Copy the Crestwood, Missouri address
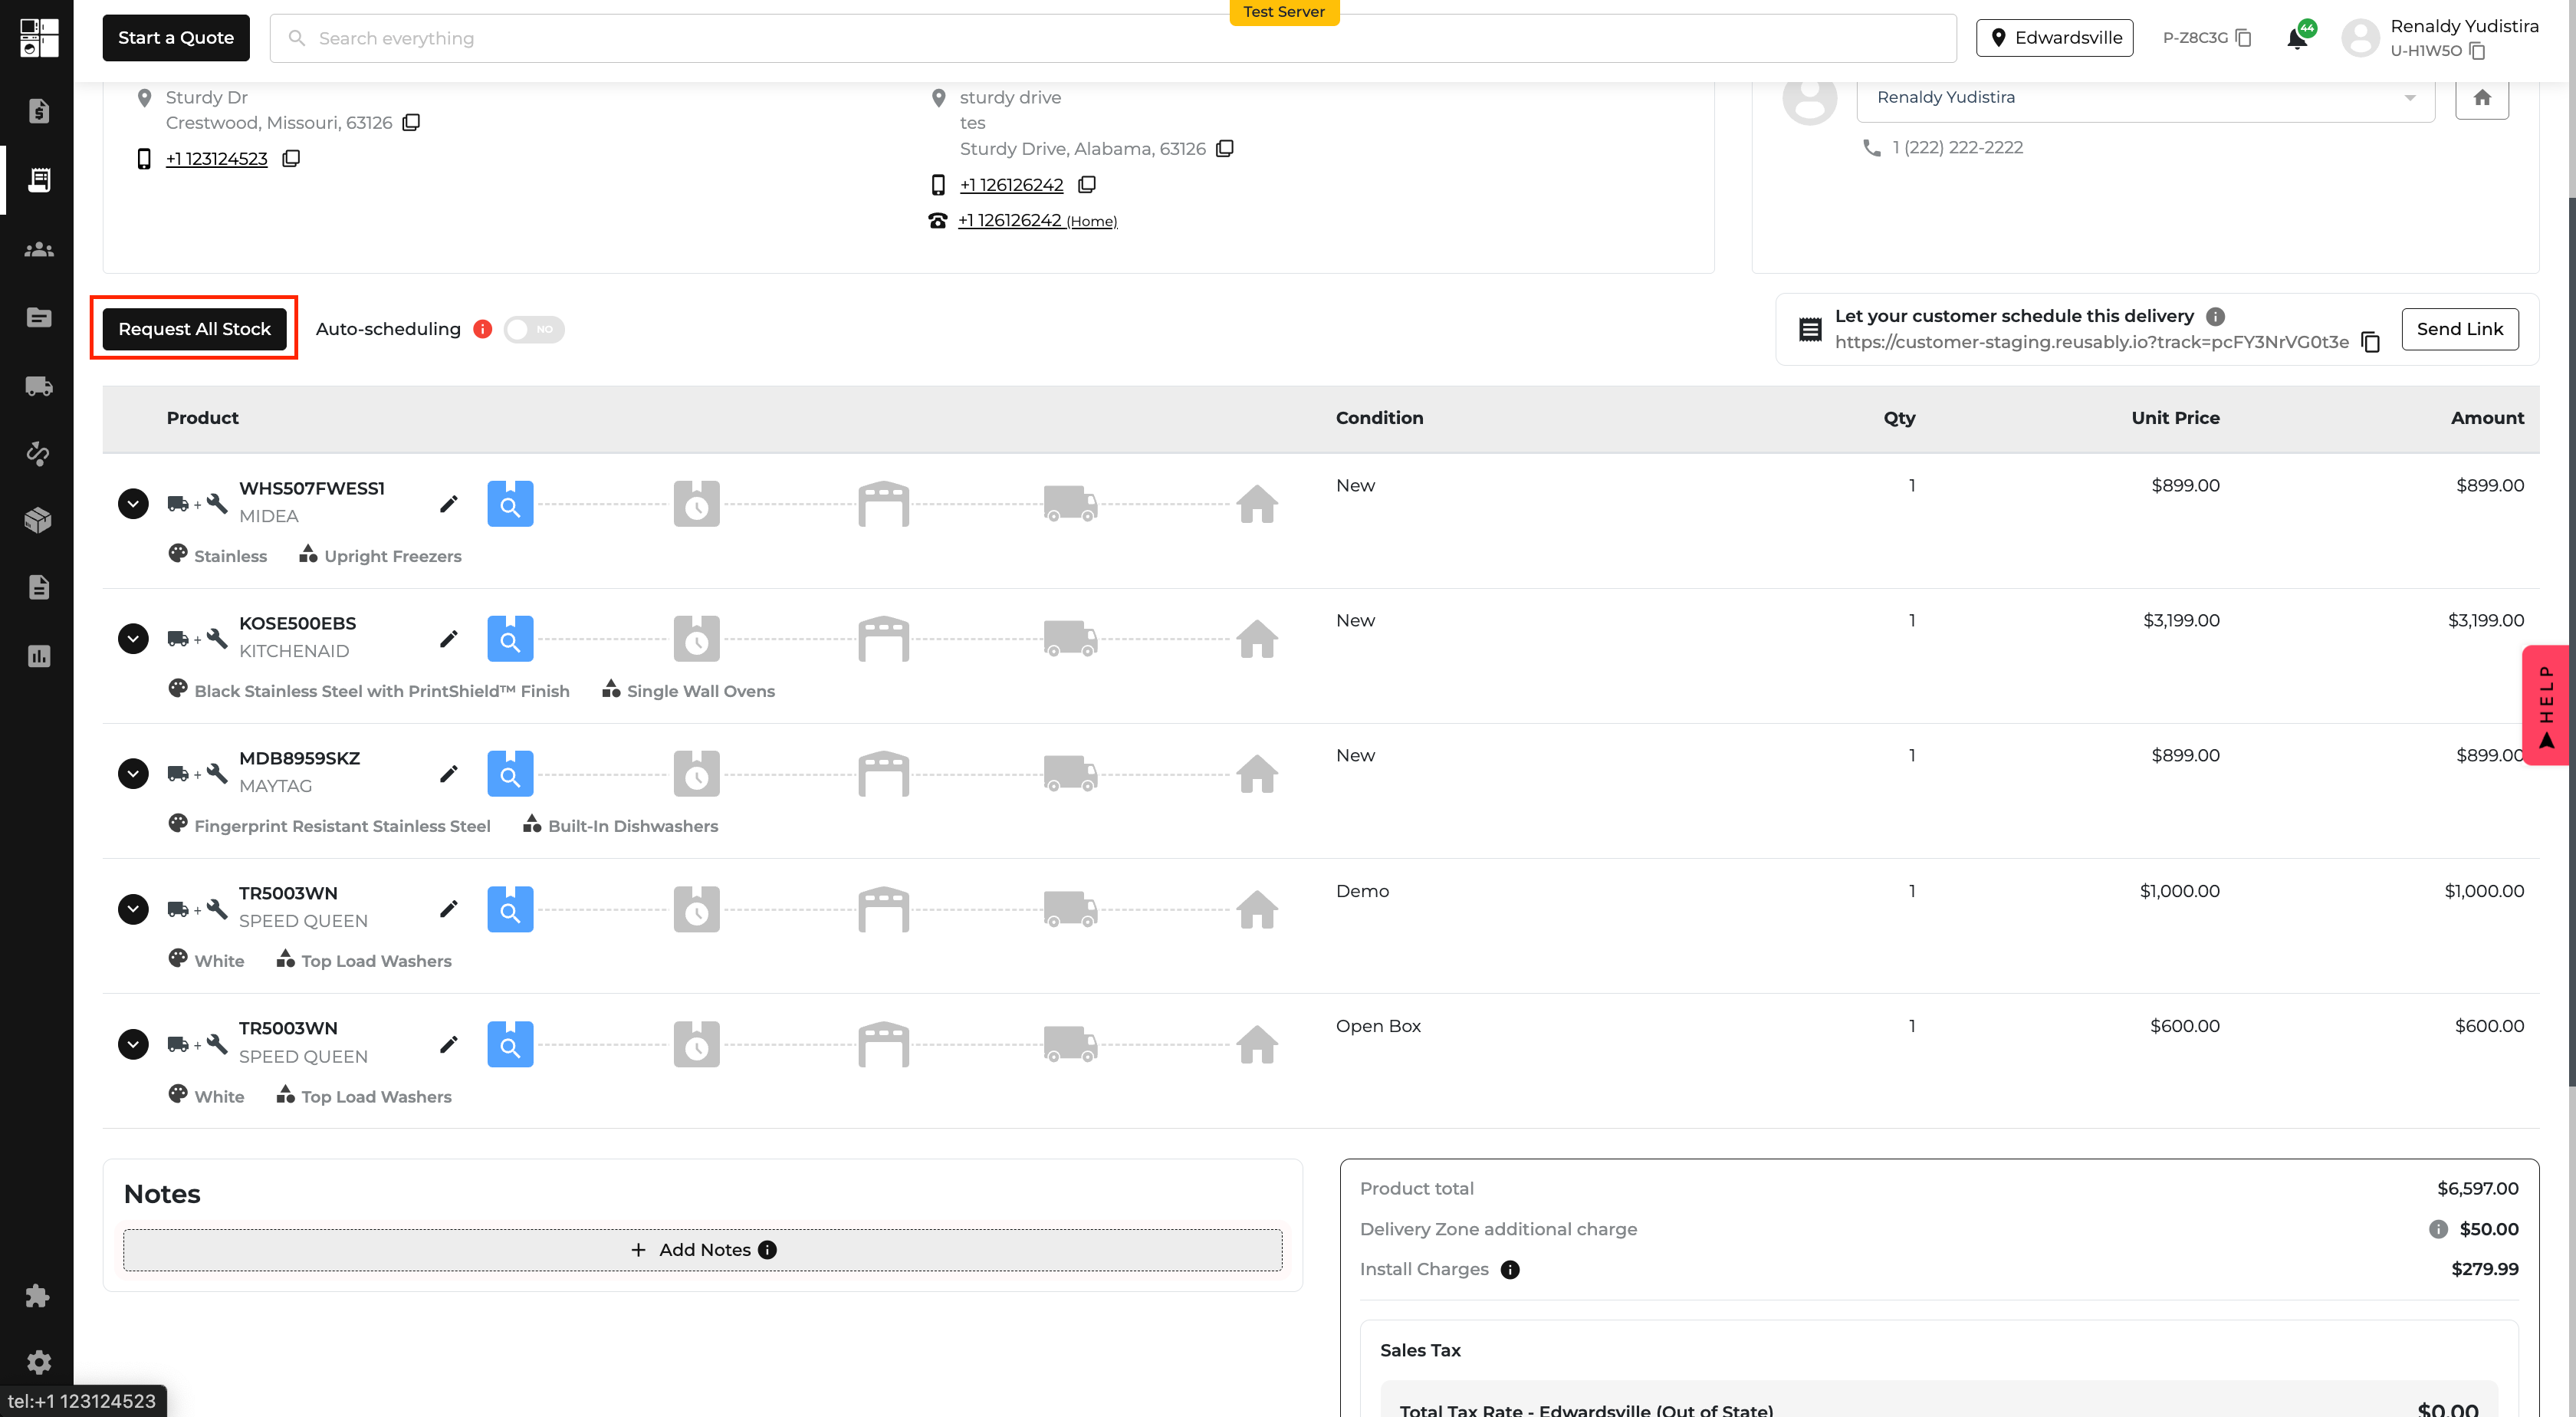This screenshot has height=1417, width=2576. click(x=411, y=123)
